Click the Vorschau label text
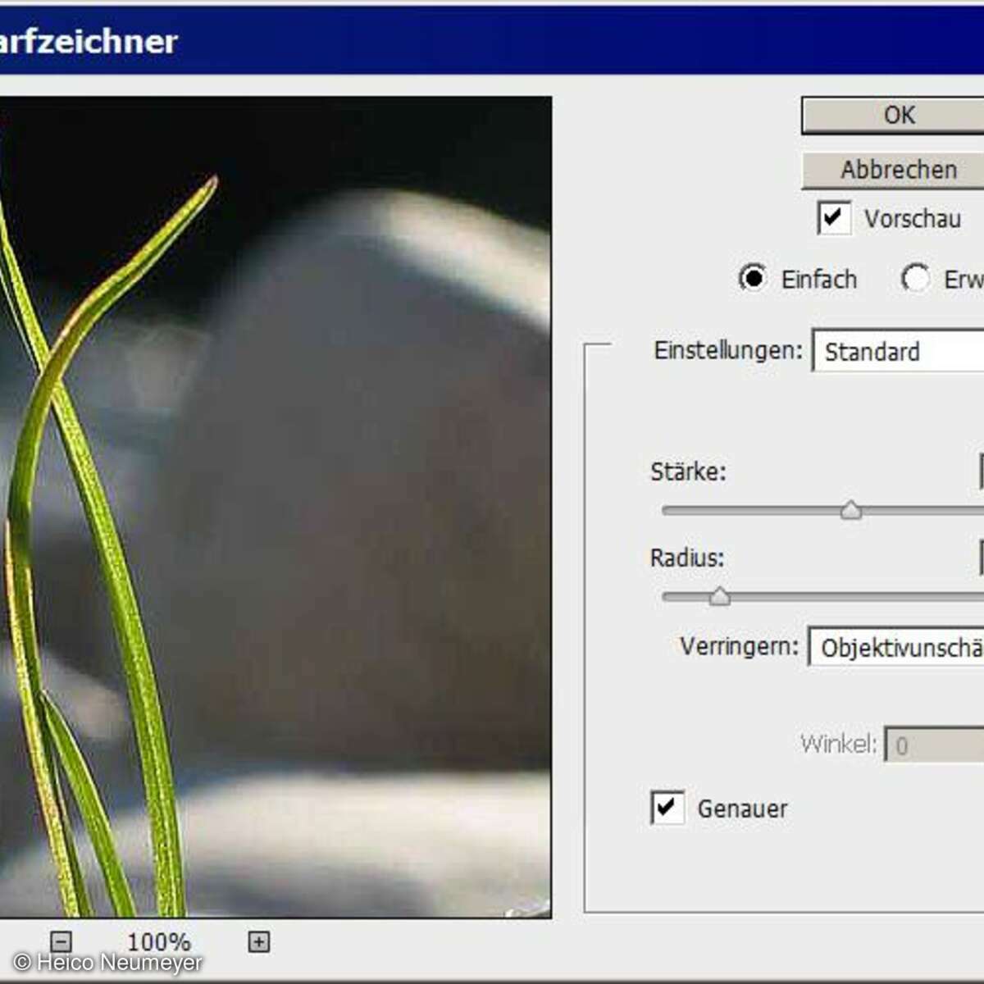The height and width of the screenshot is (984, 984). [912, 219]
